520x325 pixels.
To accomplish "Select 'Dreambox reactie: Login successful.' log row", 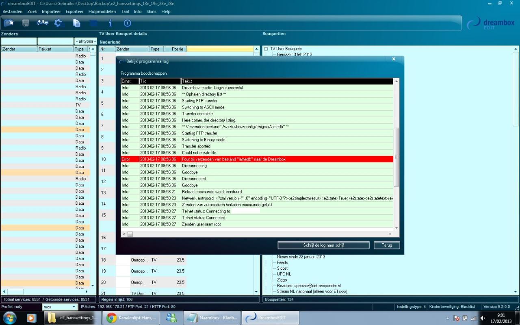I will (257, 88).
